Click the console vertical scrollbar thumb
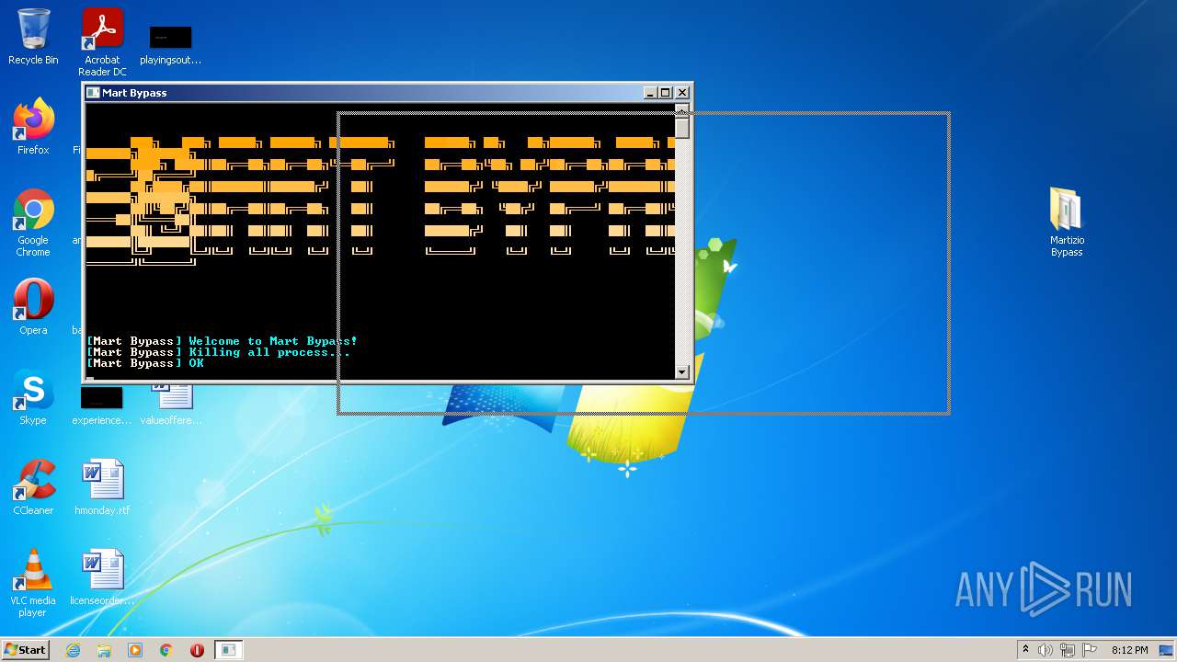This screenshot has height=662, width=1177. click(x=682, y=128)
